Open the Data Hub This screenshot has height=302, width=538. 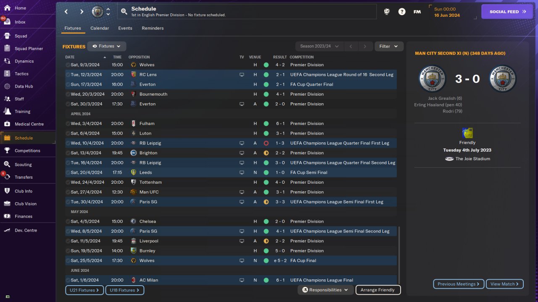click(x=24, y=86)
